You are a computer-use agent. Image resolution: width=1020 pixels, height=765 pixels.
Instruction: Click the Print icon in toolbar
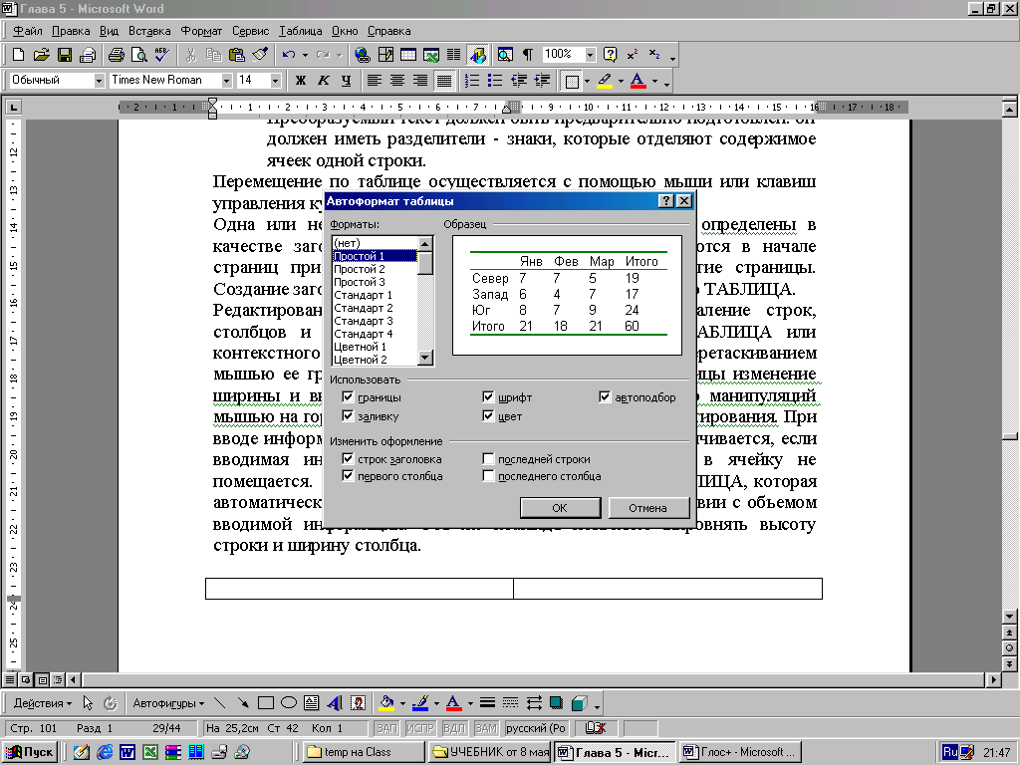pyautogui.click(x=116, y=55)
